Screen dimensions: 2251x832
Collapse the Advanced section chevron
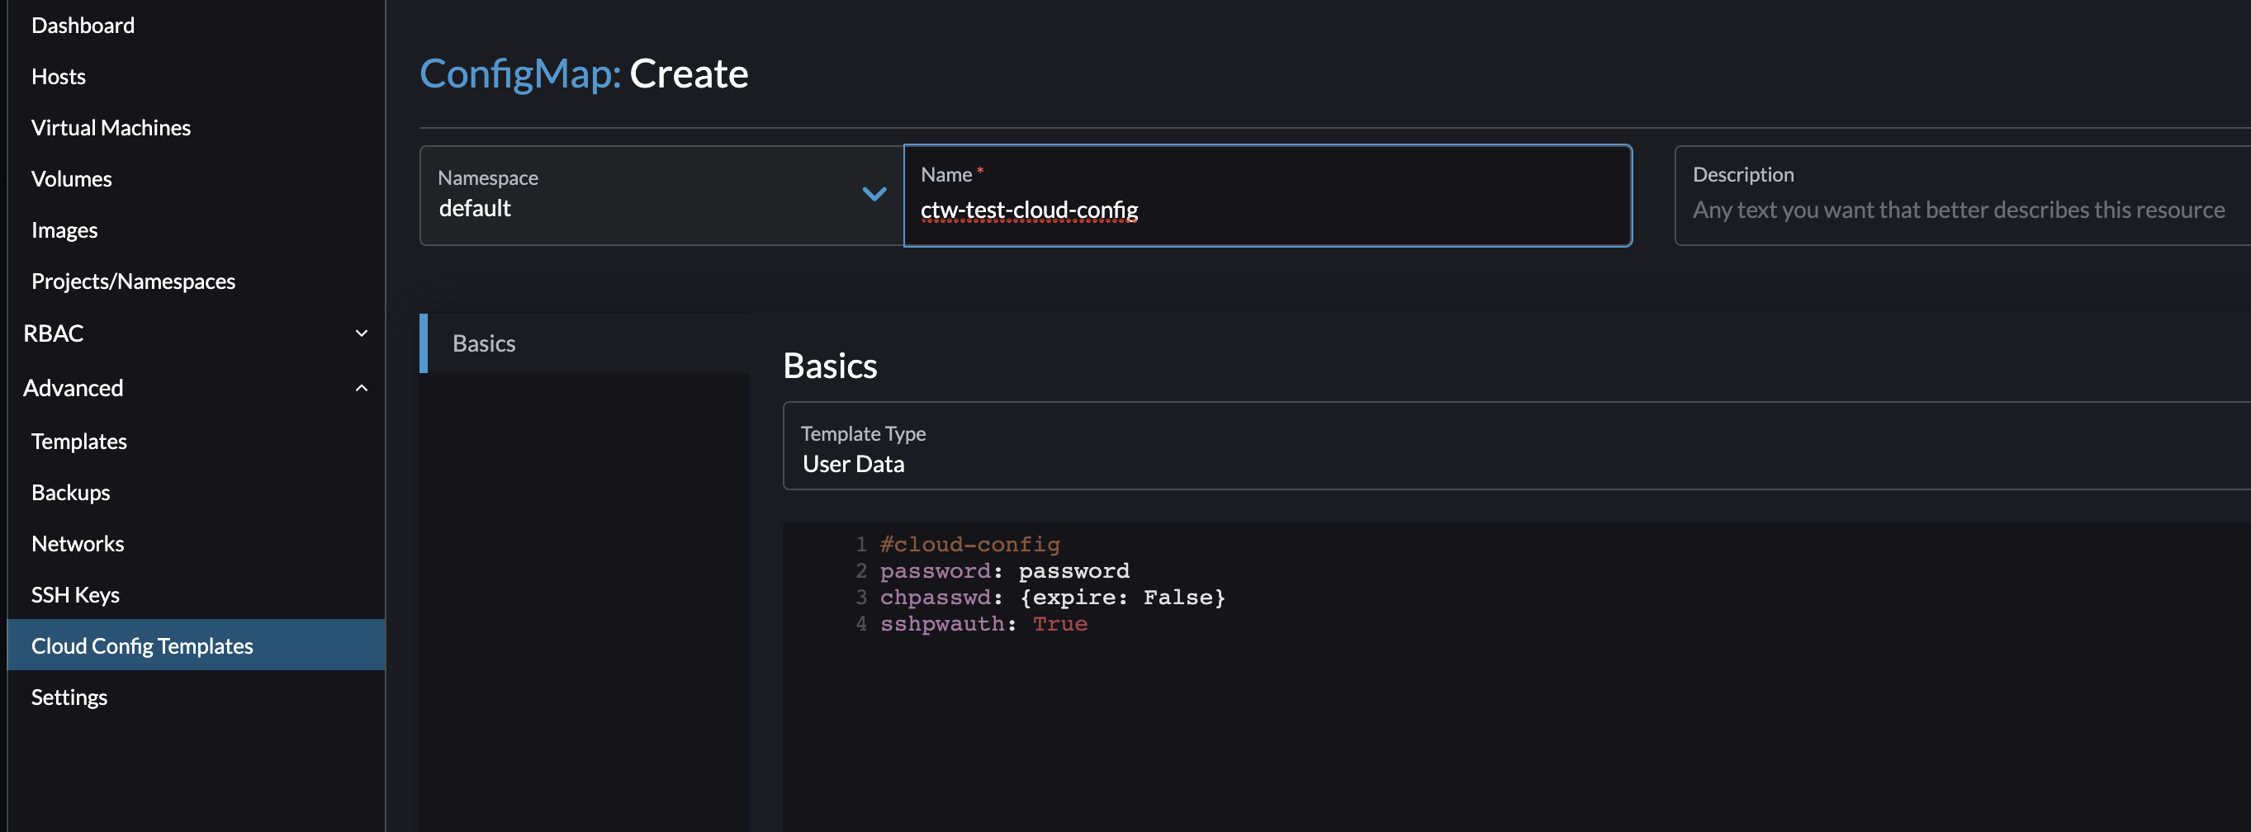coord(361,388)
